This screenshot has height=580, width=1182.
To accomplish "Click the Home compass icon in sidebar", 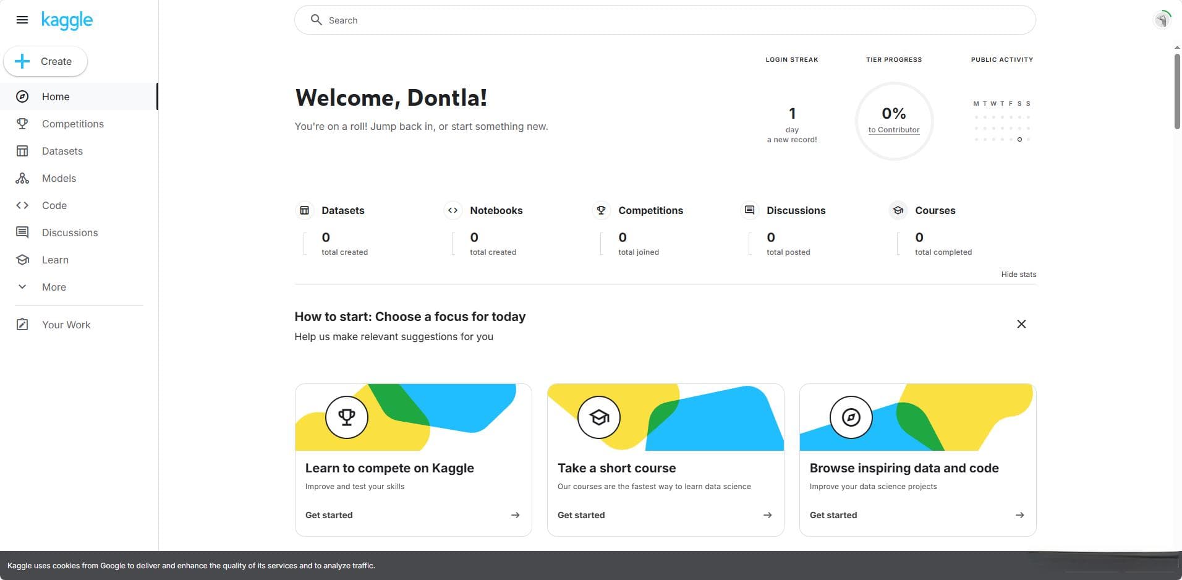I will pos(22,96).
